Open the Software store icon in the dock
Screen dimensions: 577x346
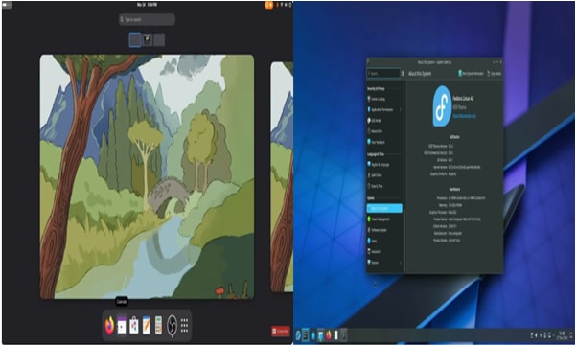click(x=134, y=325)
